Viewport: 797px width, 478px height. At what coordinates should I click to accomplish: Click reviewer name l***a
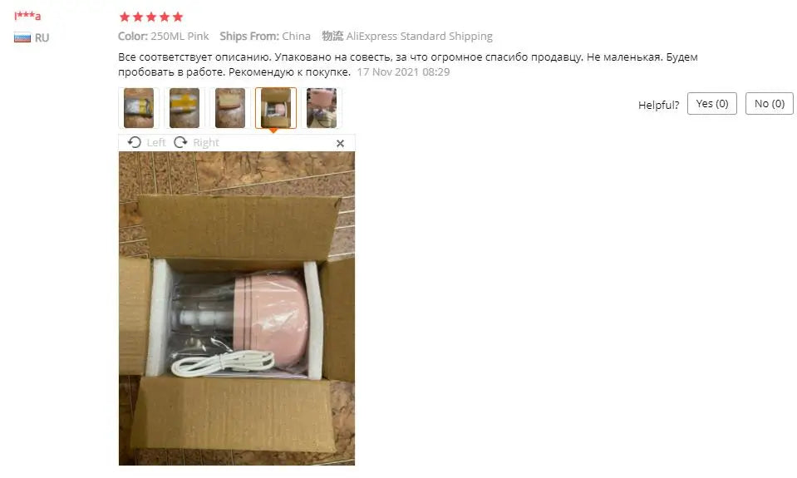(27, 16)
